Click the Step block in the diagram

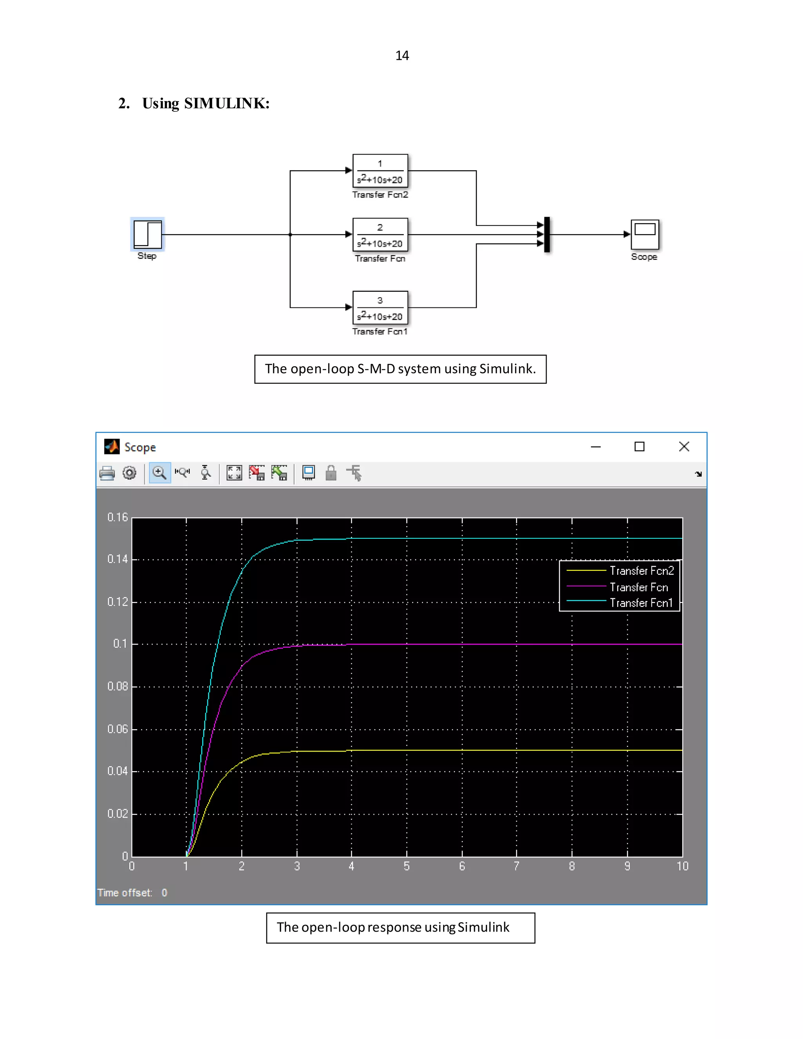(x=147, y=234)
